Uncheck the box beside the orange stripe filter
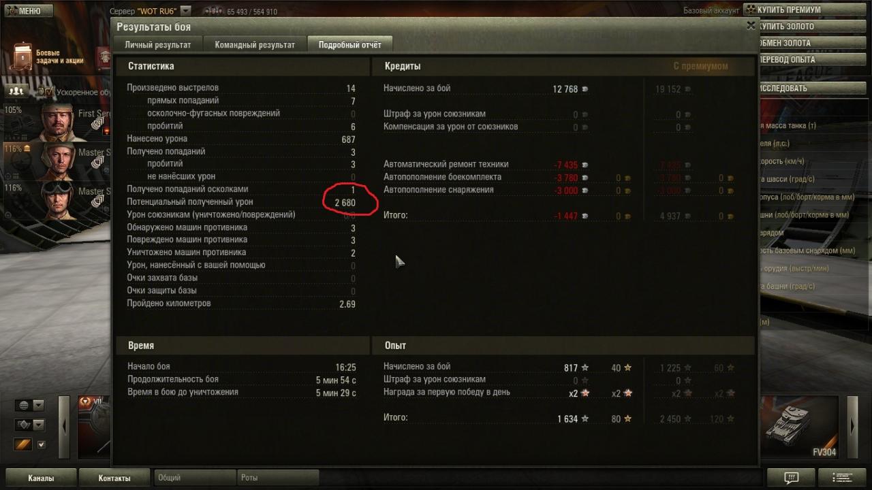The height and width of the screenshot is (490, 872). point(41,444)
